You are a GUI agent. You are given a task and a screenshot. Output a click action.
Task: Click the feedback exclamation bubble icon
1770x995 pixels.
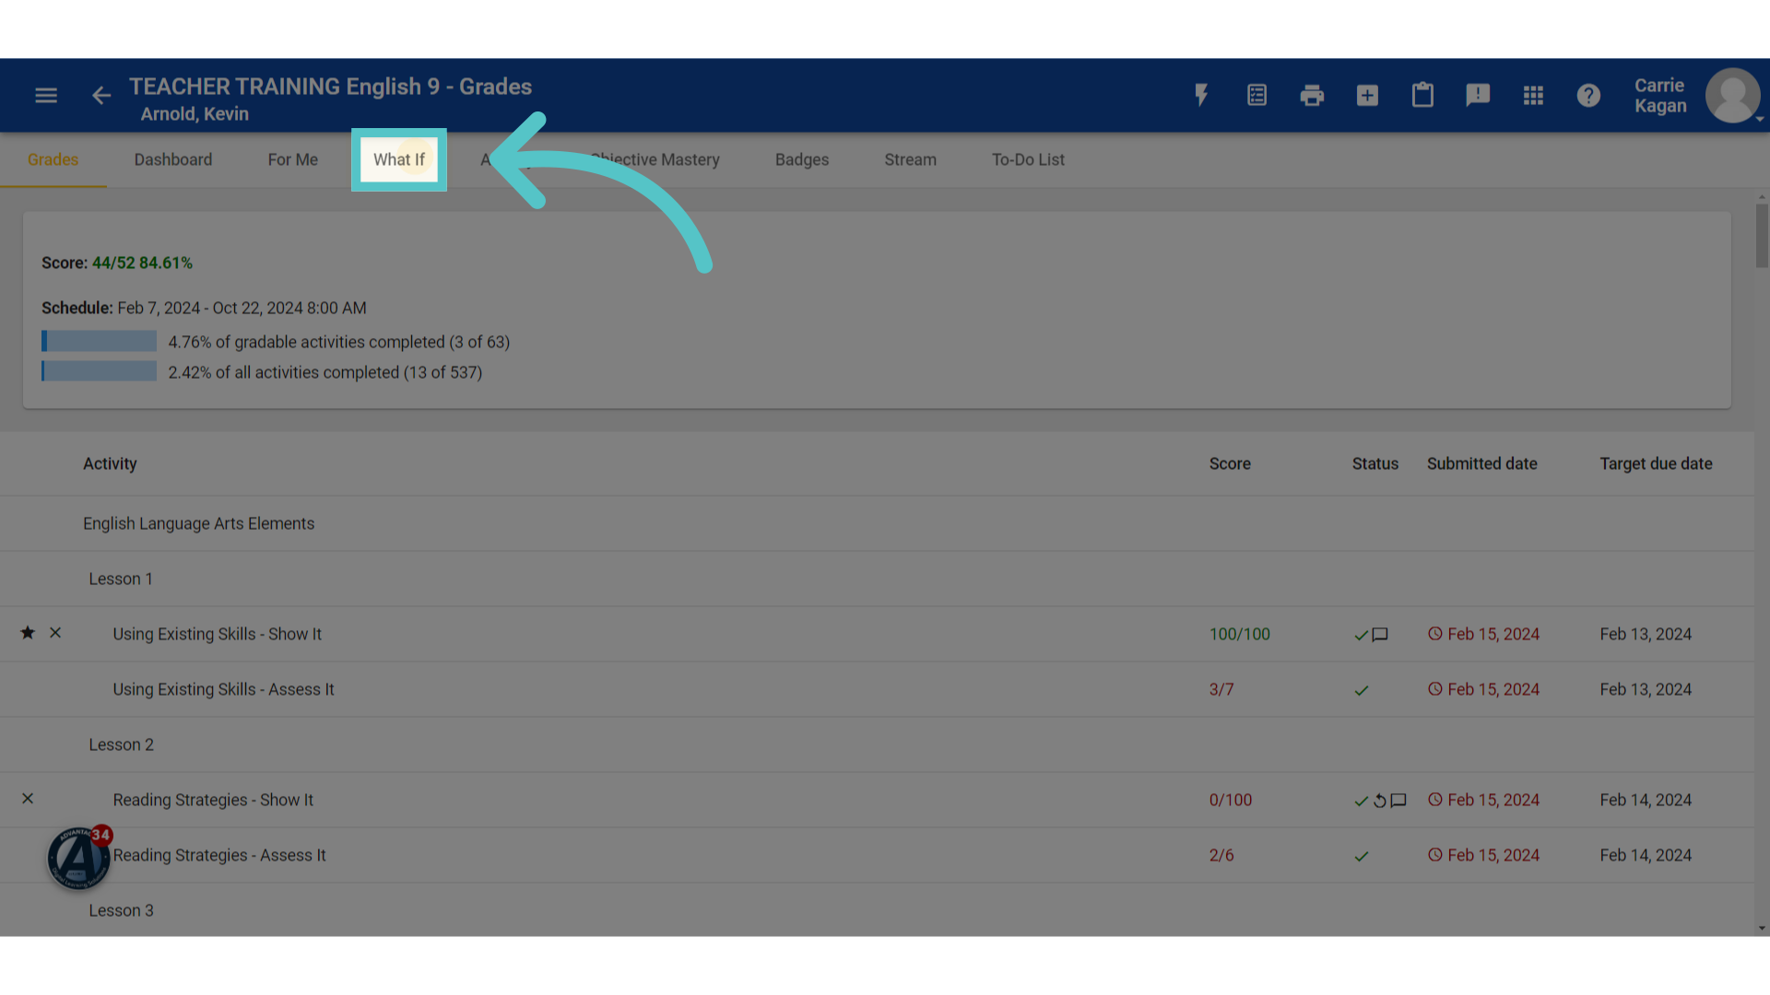click(x=1478, y=95)
